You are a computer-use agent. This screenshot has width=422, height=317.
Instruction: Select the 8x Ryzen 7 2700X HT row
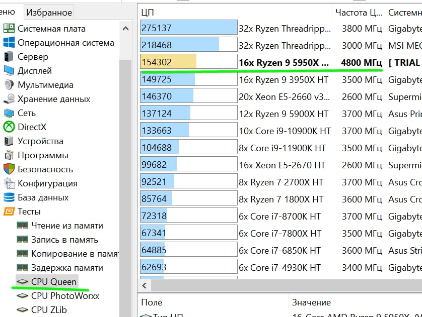(x=281, y=182)
